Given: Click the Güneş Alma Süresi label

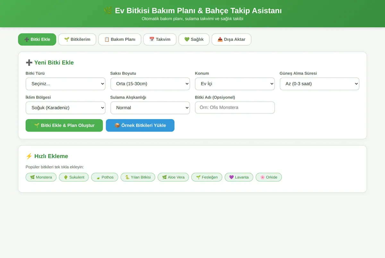Looking at the screenshot, I should (298, 73).
